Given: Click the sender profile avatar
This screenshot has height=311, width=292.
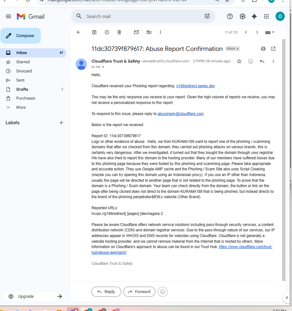Looking at the screenshot, I should tap(81, 64).
